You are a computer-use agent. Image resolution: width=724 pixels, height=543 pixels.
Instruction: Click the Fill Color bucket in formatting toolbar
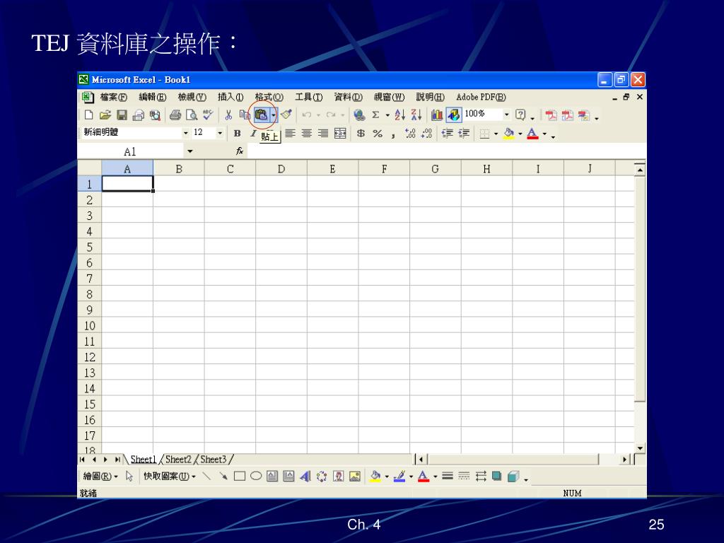pyautogui.click(x=509, y=134)
